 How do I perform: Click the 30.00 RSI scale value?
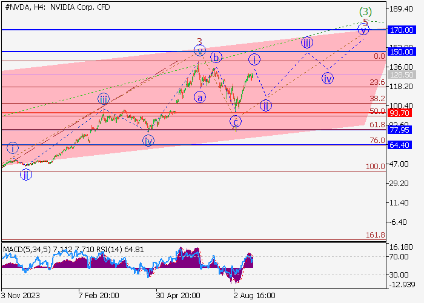coord(399,275)
